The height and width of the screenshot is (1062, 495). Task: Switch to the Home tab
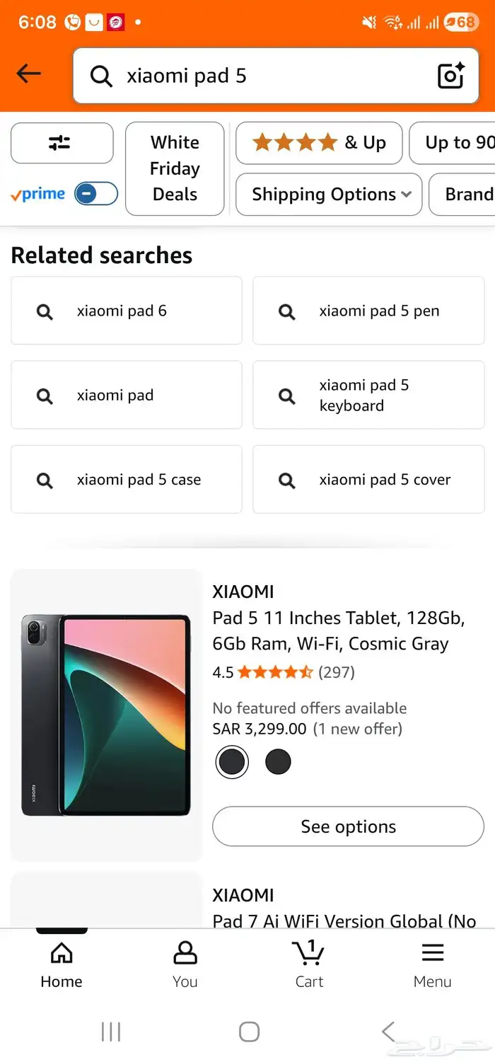(x=61, y=962)
